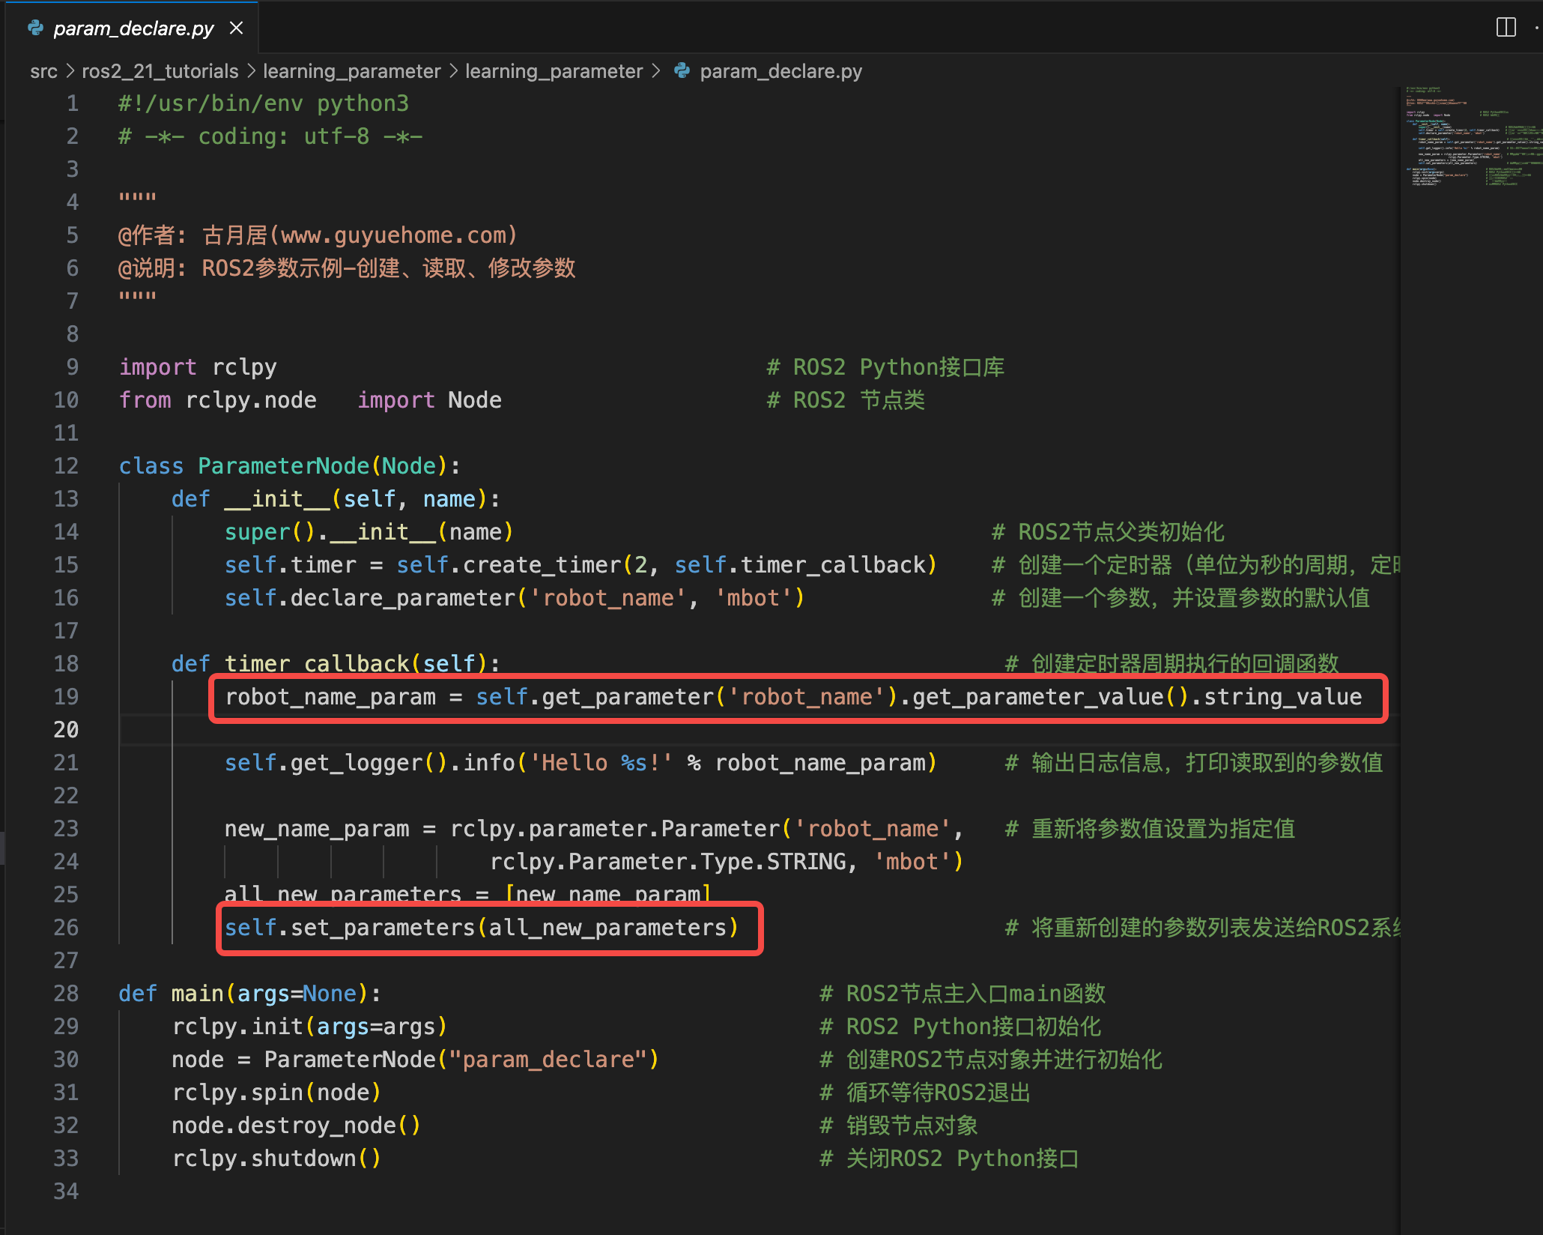The width and height of the screenshot is (1543, 1235).
Task: Open the src breadcrumb dropdown
Action: click(x=44, y=70)
